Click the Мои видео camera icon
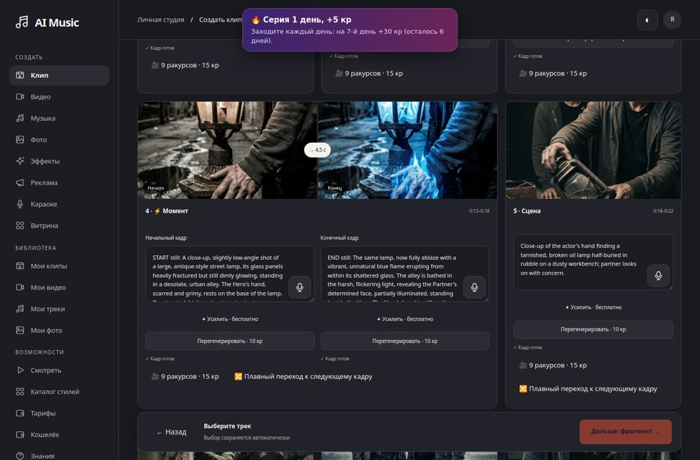This screenshot has height=460, width=700. click(x=20, y=287)
